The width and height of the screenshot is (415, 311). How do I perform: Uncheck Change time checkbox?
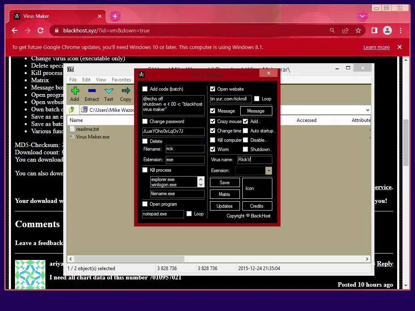[x=212, y=130]
